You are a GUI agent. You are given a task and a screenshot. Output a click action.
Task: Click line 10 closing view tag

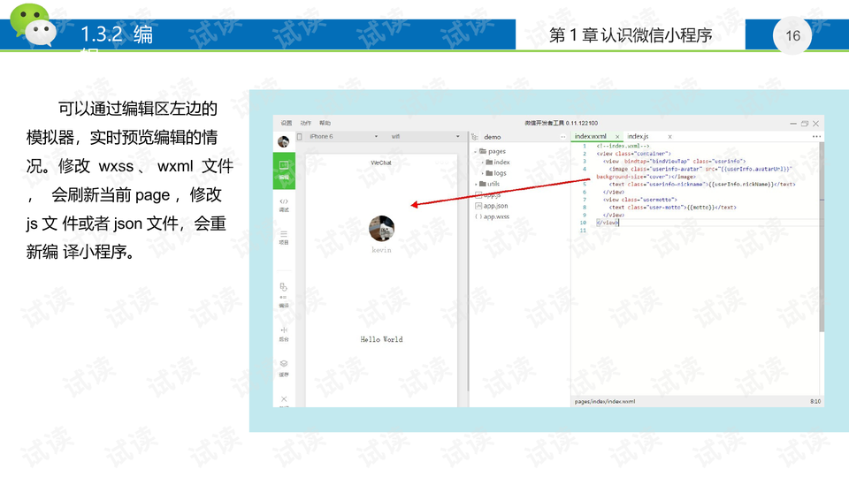pos(607,223)
